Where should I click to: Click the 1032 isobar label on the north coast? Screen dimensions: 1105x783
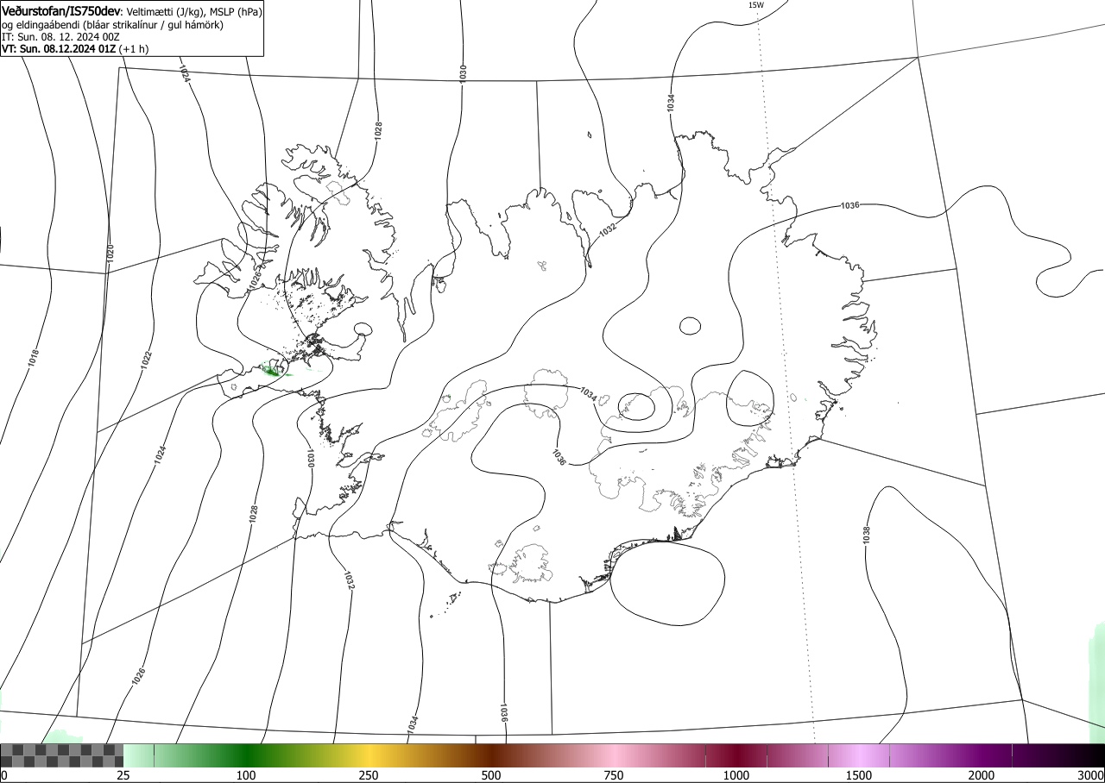608,230
